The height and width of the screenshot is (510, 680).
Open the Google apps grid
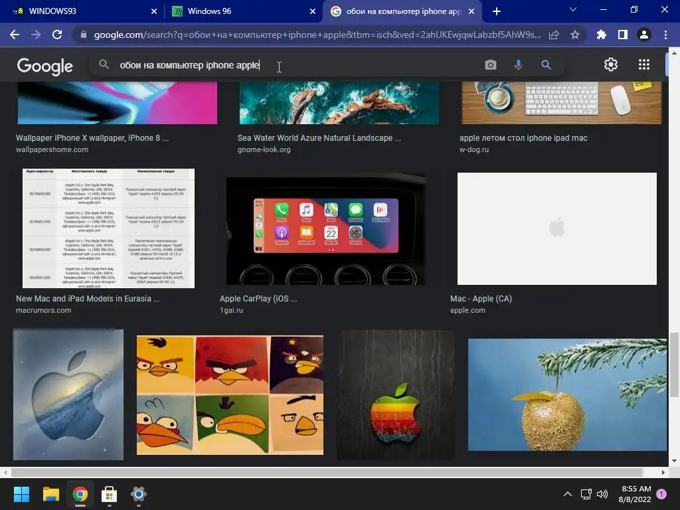(x=644, y=64)
